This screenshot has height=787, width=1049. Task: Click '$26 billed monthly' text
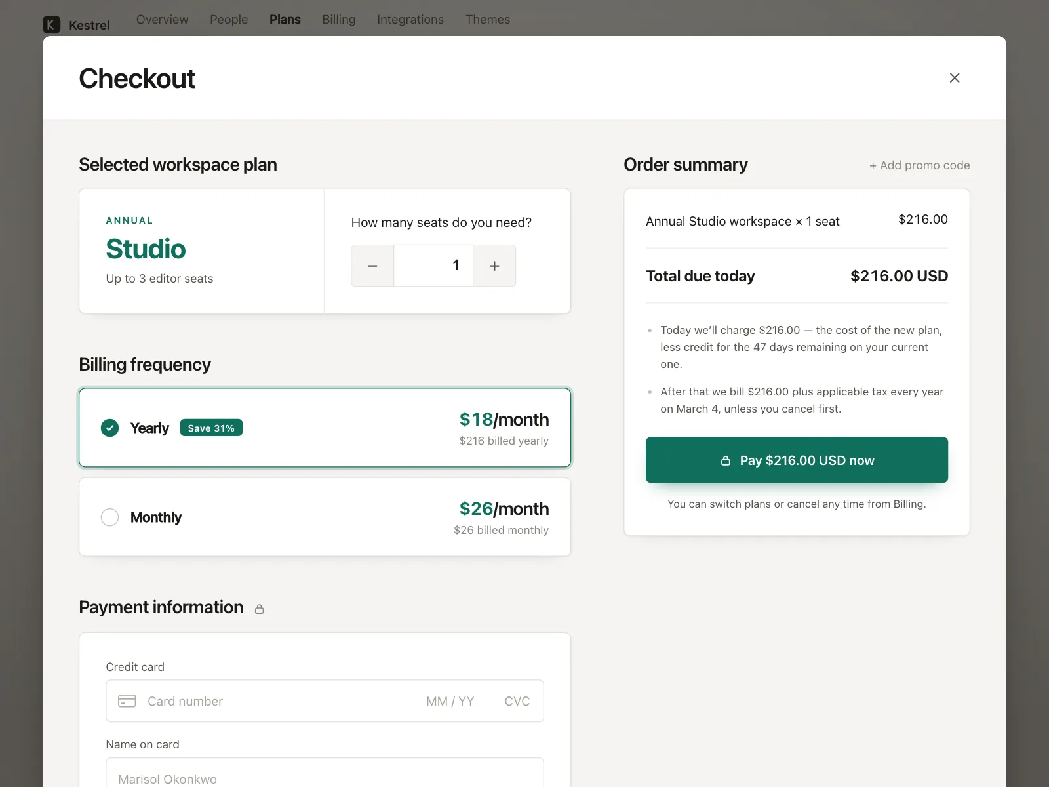coord(502,530)
